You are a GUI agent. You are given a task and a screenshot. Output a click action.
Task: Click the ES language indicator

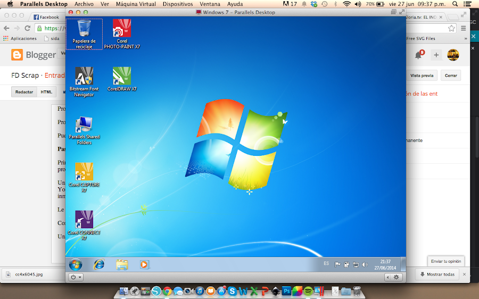point(326,263)
